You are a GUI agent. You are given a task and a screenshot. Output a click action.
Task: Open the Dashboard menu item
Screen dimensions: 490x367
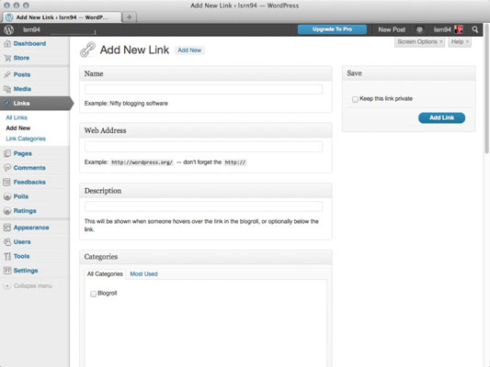coord(29,44)
